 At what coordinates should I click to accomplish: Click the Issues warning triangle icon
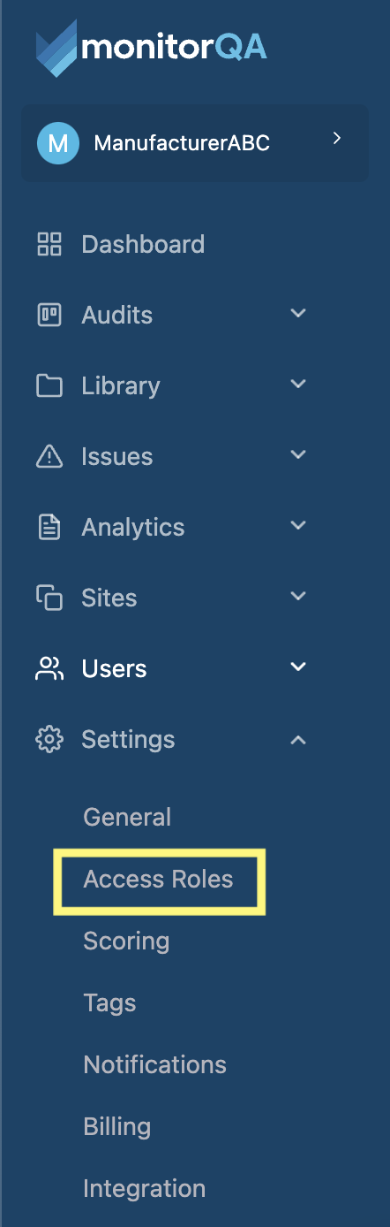click(49, 456)
